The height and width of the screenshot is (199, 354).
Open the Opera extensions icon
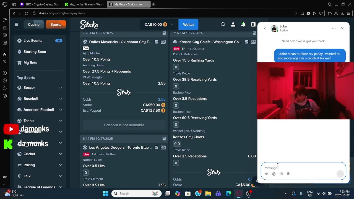[x=330, y=13]
